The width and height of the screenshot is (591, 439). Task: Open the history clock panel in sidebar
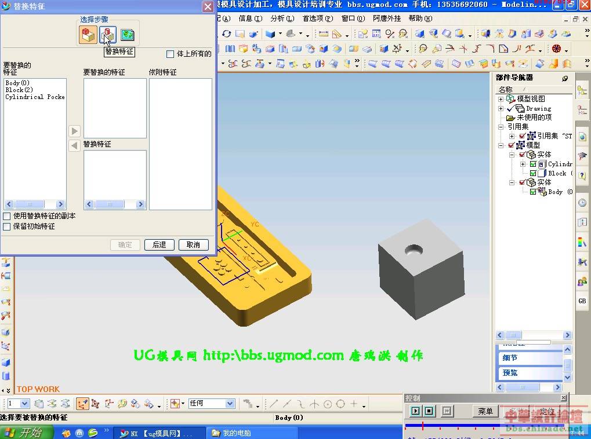[x=582, y=203]
